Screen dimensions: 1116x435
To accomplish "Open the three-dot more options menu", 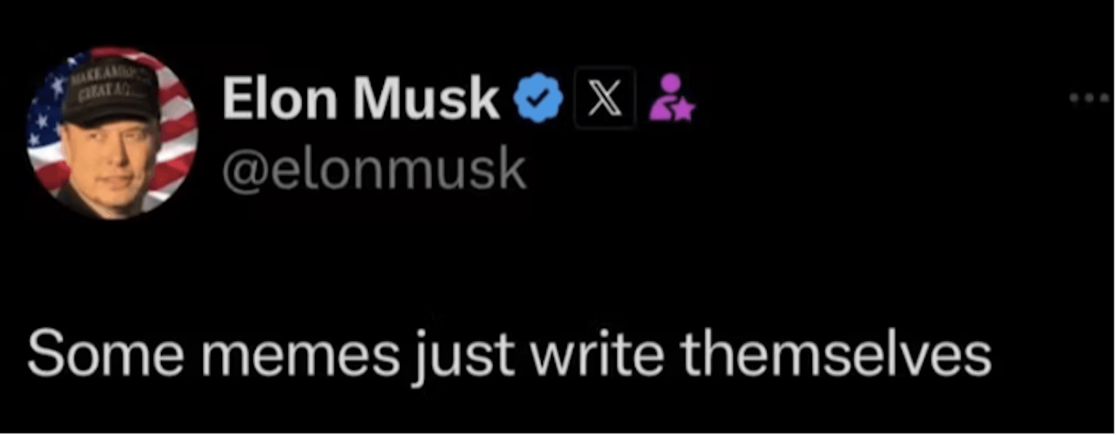I will click(1089, 99).
